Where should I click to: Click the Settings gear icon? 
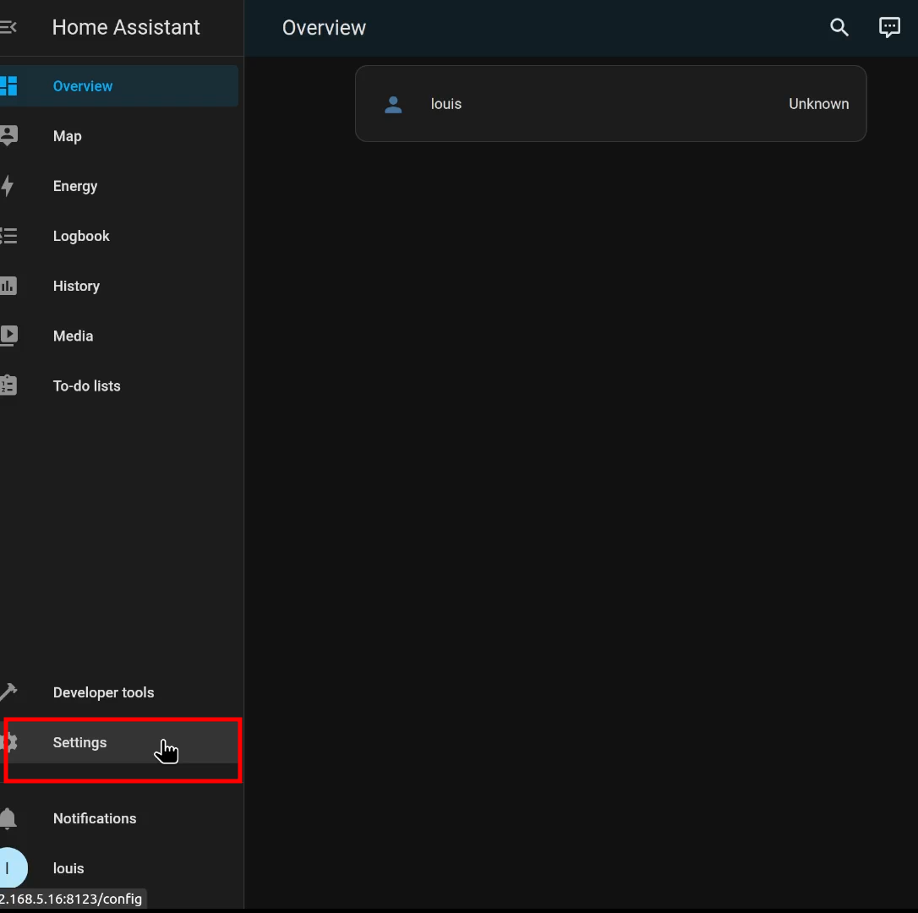[10, 742]
